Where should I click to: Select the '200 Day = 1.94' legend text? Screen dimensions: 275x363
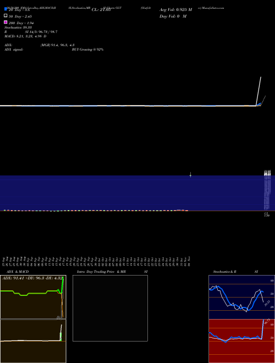point(21,23)
